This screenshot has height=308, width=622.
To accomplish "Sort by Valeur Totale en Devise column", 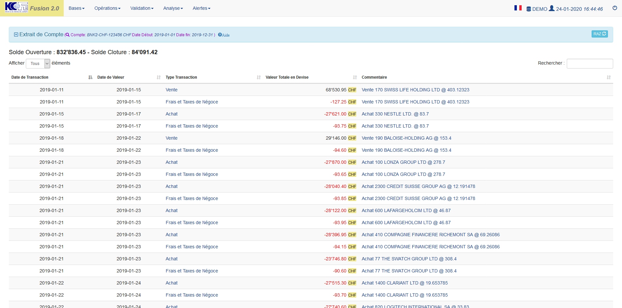I will click(x=355, y=77).
